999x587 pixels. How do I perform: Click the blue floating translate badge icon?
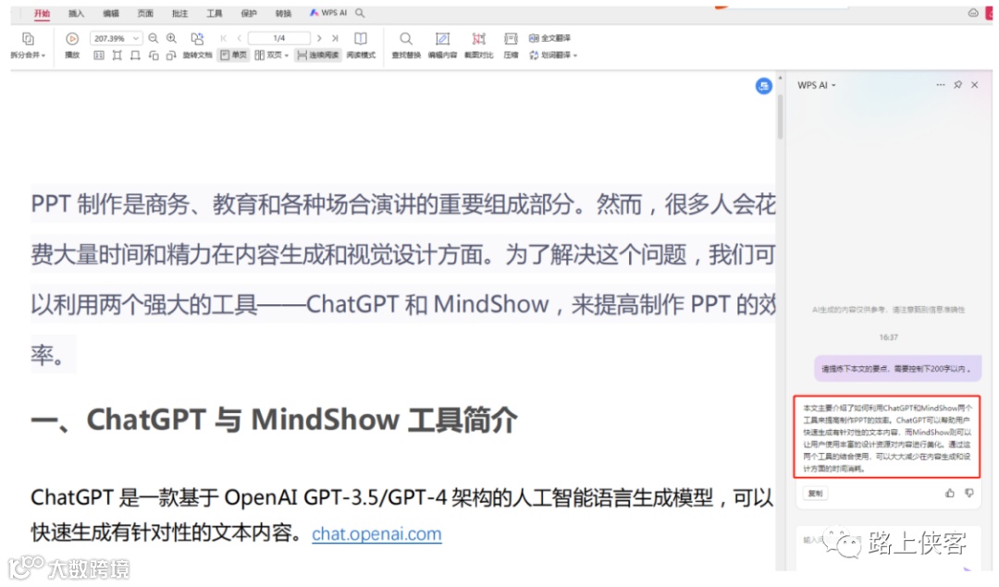764,86
